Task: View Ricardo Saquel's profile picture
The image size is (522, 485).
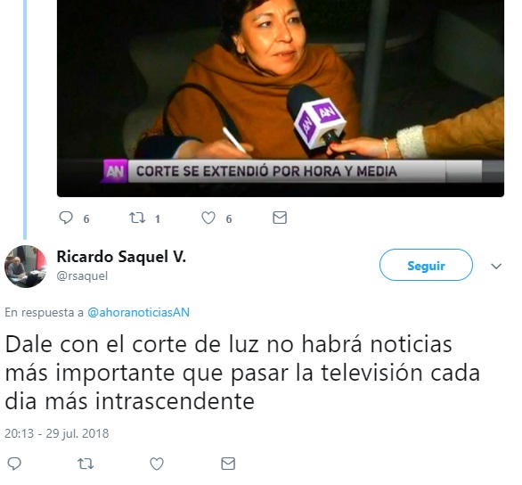Action: (26, 267)
